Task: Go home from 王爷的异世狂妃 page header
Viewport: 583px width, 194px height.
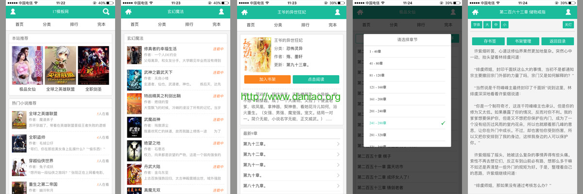Action: 244,12
